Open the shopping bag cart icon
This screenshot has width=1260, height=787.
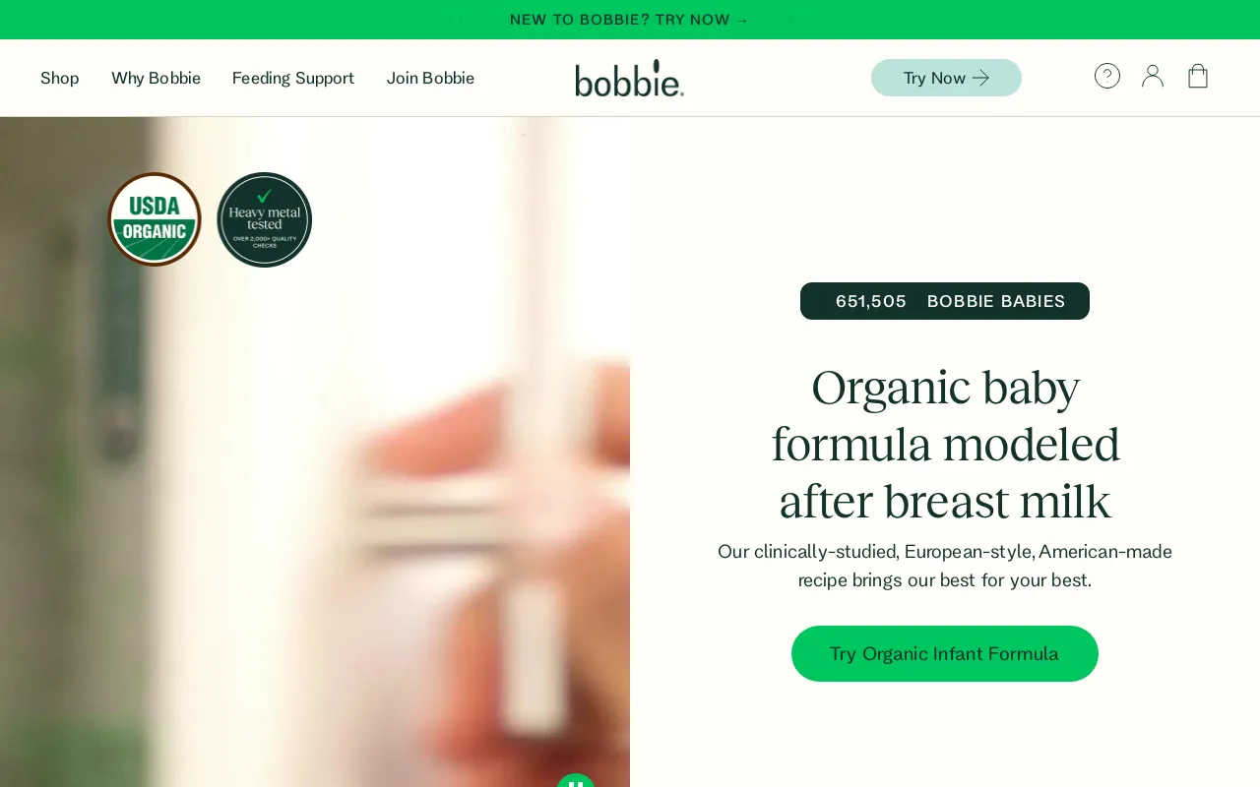[1198, 76]
